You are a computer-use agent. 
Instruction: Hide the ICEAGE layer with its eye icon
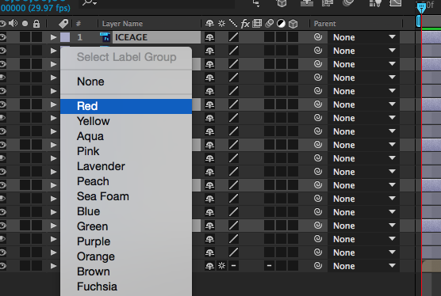point(3,37)
